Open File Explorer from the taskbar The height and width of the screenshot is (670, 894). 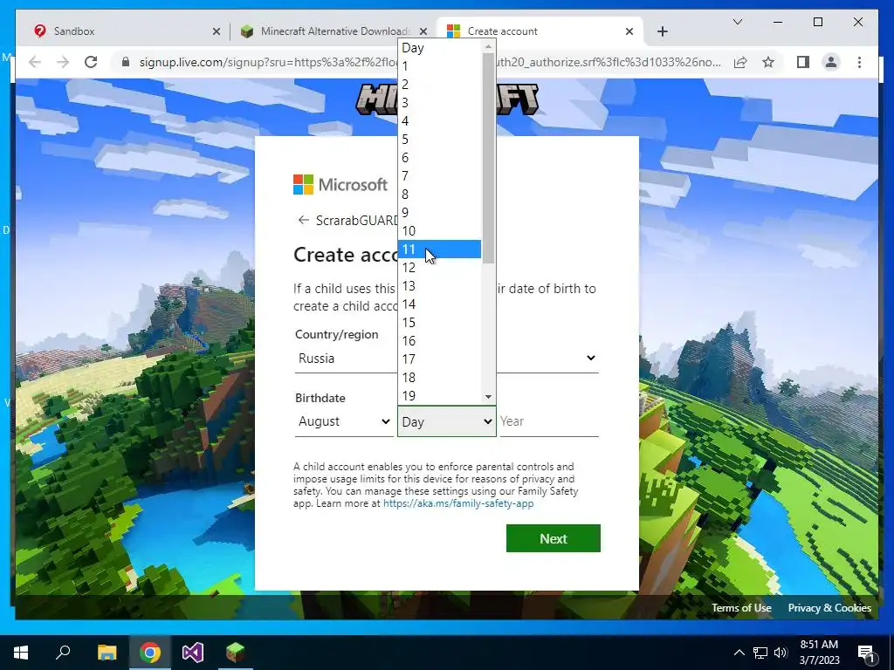coord(107,653)
